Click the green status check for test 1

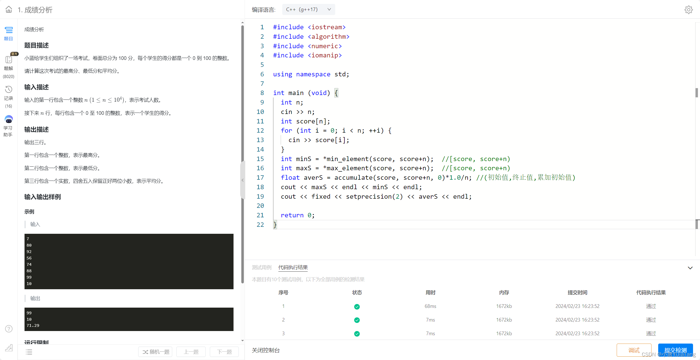(357, 307)
